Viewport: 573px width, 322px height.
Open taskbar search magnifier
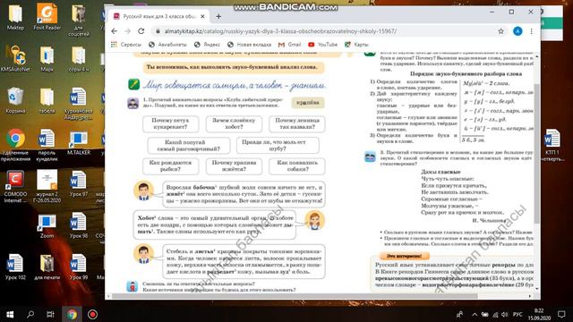click(x=30, y=314)
